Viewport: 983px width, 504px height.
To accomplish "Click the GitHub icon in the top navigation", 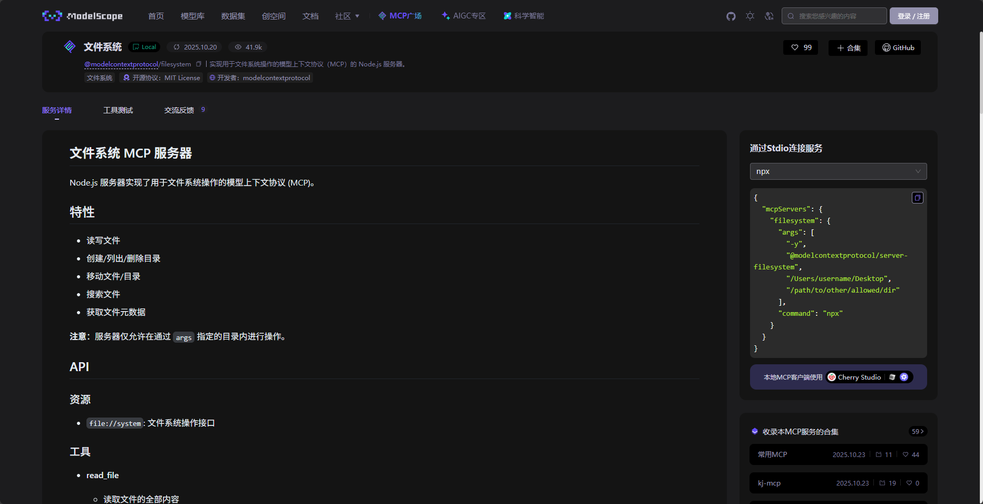I will tap(731, 16).
